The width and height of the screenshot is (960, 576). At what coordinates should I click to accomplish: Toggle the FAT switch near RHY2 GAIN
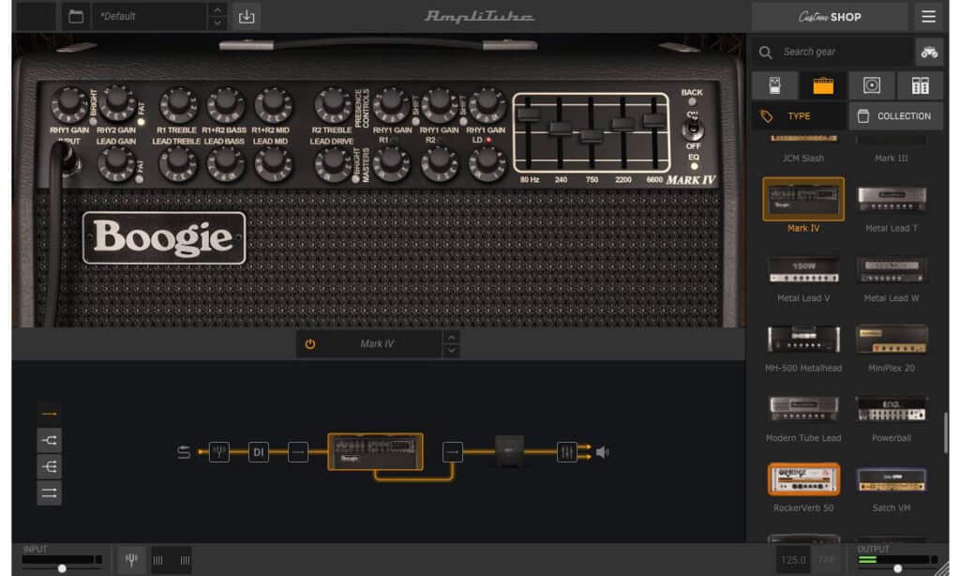tap(141, 121)
